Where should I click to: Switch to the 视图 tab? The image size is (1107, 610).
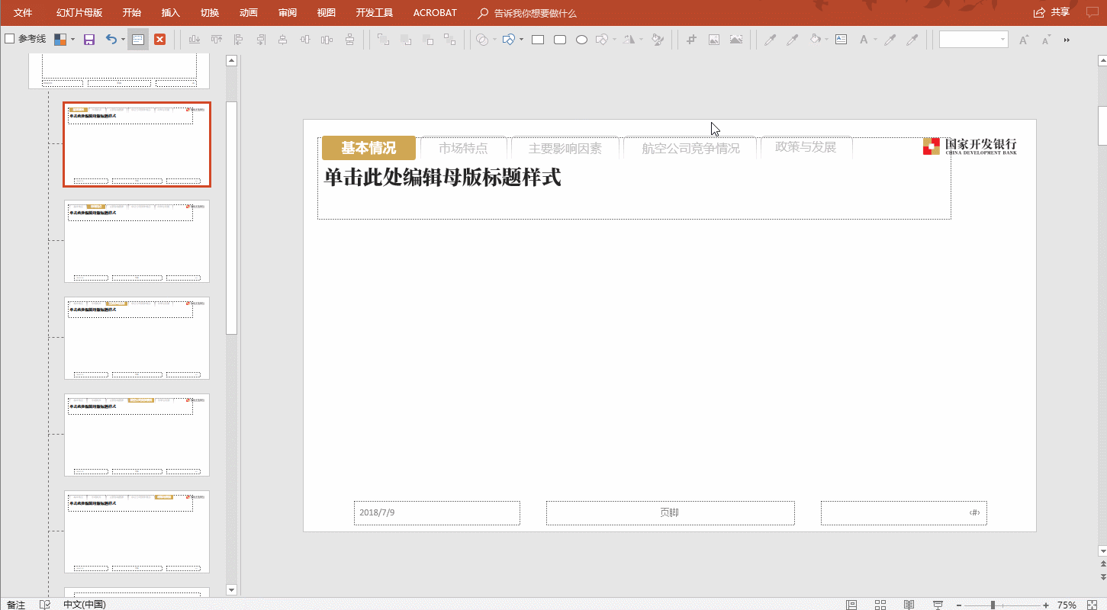tap(327, 13)
